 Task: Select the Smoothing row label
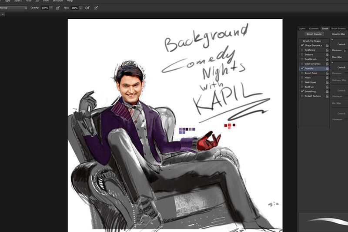pos(310,91)
